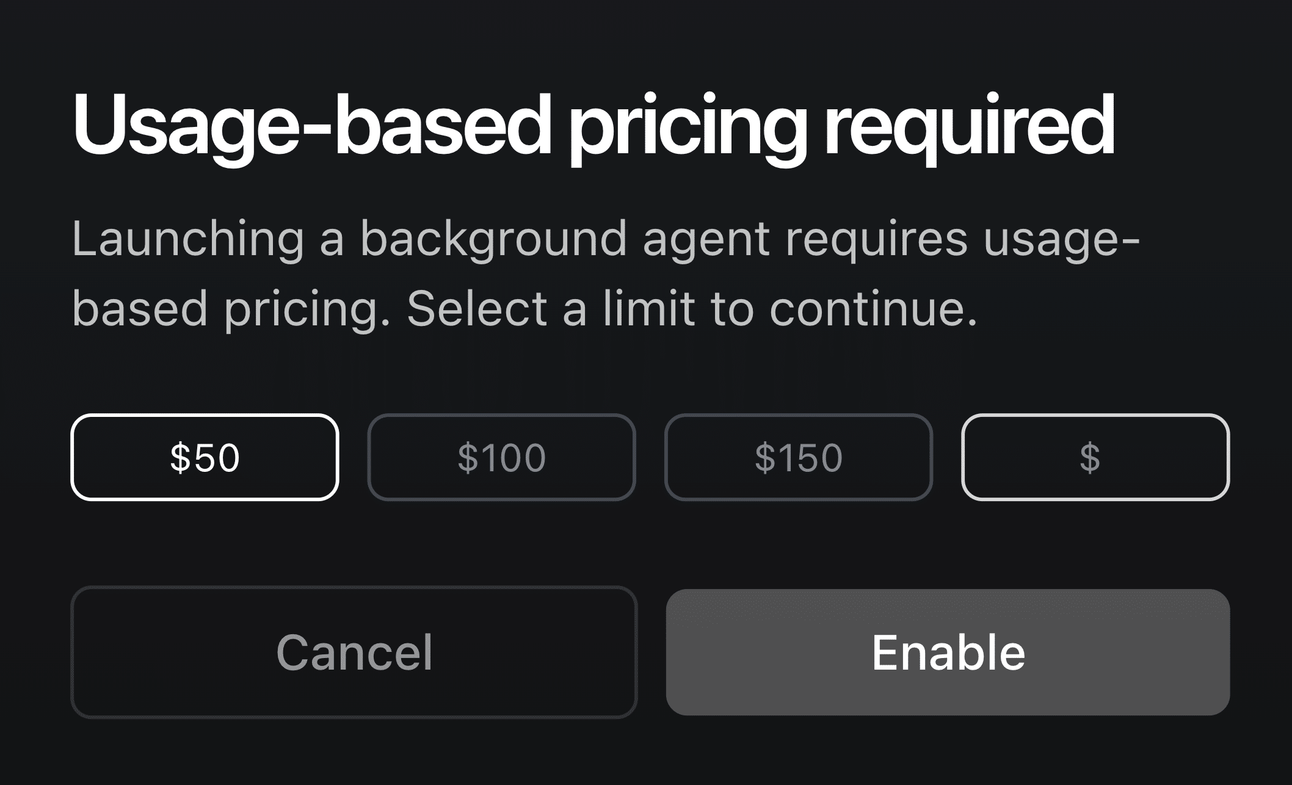Cancel launching the background agent

(x=354, y=652)
